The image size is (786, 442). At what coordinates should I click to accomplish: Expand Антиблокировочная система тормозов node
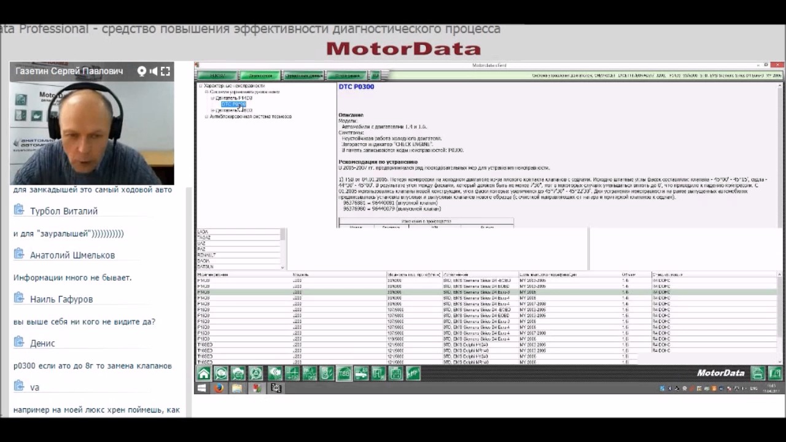207,117
